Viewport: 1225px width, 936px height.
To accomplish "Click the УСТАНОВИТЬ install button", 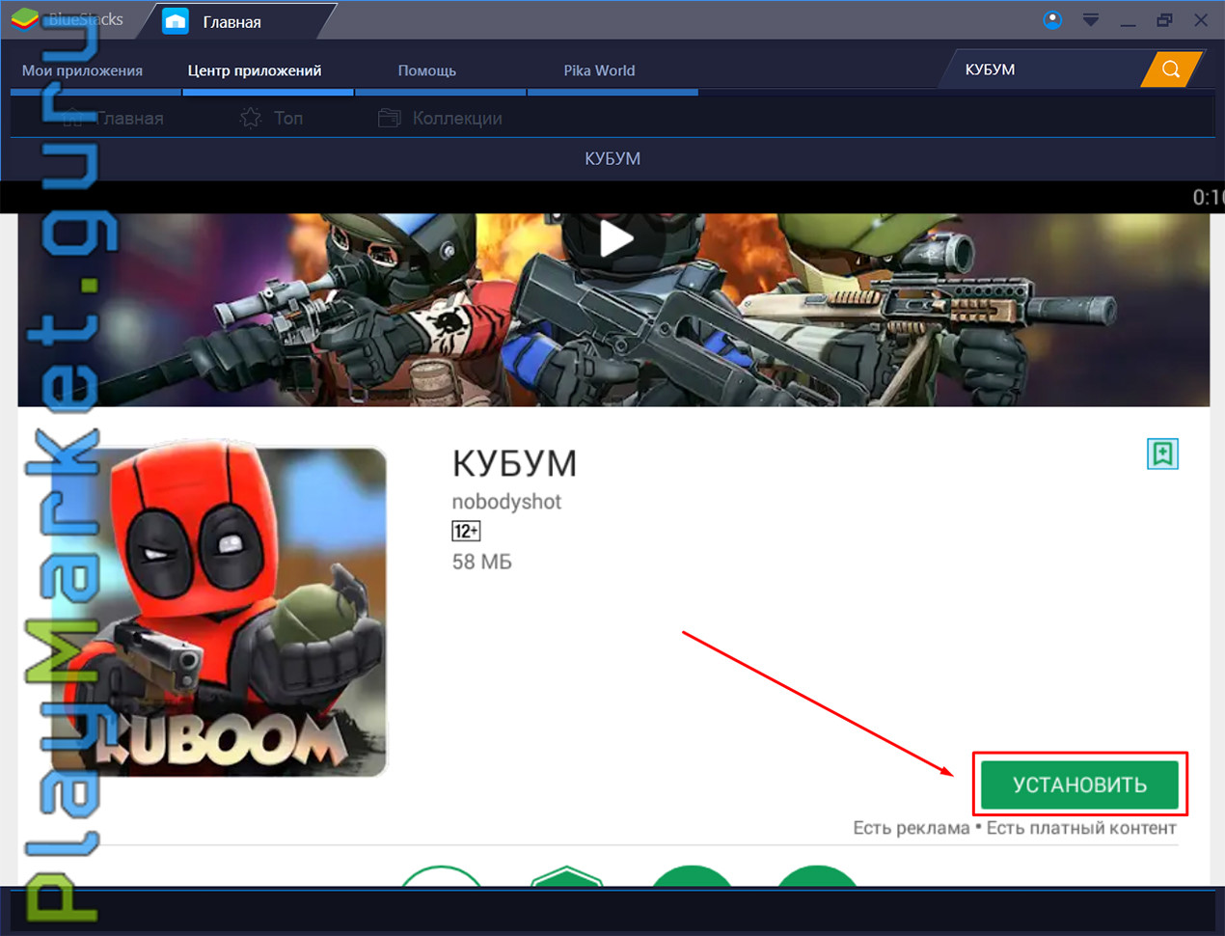I will (x=1079, y=785).
